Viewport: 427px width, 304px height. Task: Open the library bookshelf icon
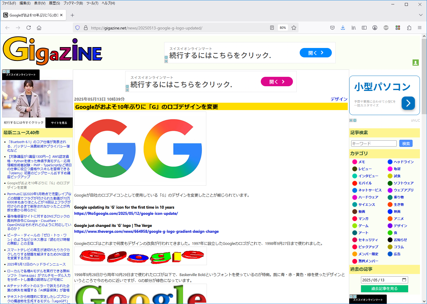point(354,28)
